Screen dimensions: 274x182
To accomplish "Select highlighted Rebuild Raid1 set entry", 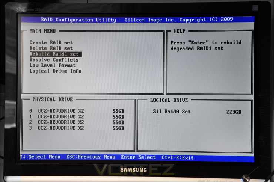I will pyautogui.click(x=56, y=54).
